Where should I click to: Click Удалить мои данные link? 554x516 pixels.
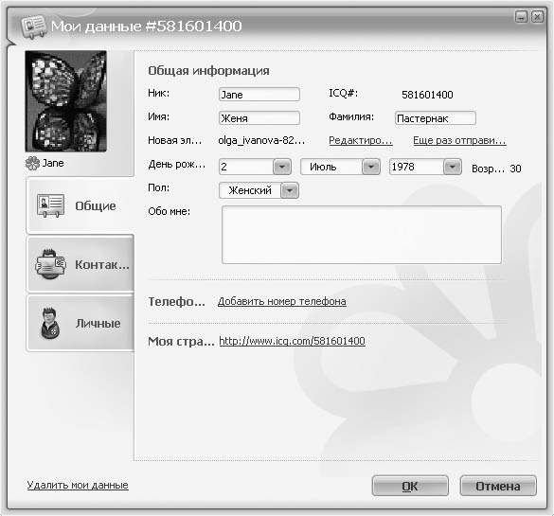coord(78,485)
